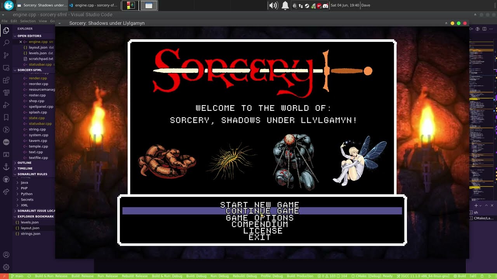Open scratchpad.txt in Open Editors

click(41, 59)
